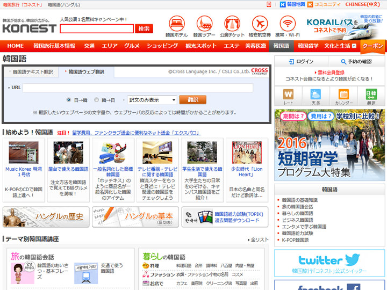
Task: Open the グルメ navigation menu item
Action: pos(132,46)
